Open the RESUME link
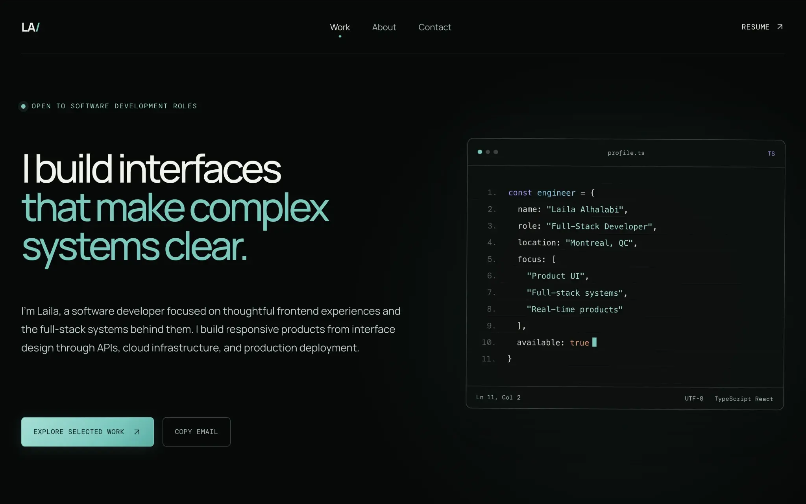Viewport: 806px width, 504px height. pos(762,27)
